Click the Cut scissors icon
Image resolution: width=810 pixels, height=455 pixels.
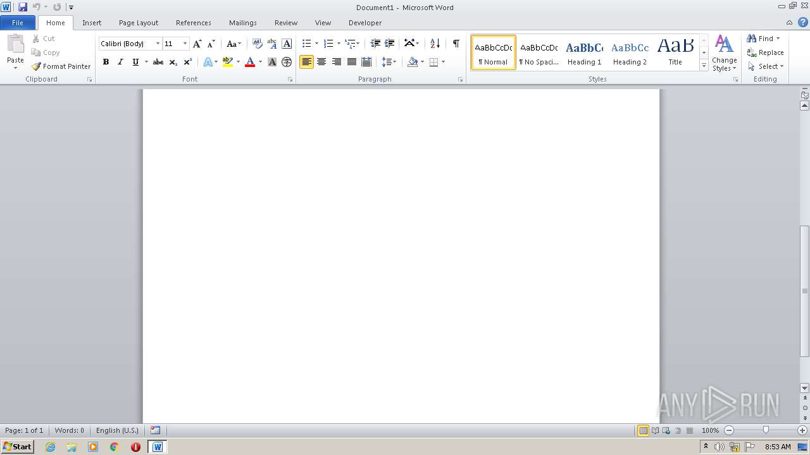pyautogui.click(x=36, y=39)
